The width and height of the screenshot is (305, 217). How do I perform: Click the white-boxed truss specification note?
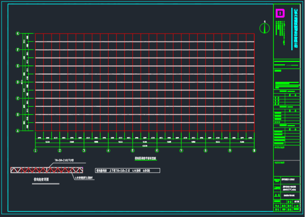click(128, 171)
